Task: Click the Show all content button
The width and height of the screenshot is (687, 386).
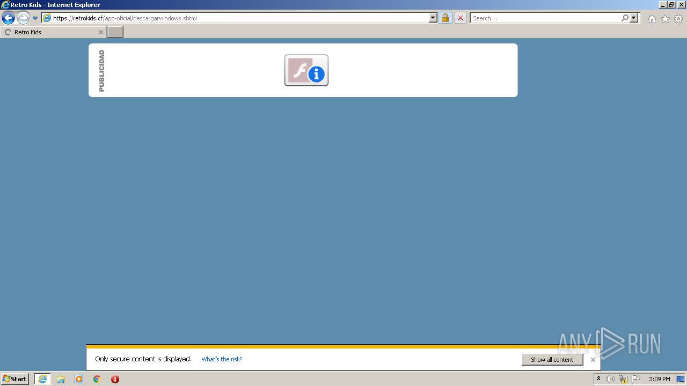Action: [x=552, y=360]
